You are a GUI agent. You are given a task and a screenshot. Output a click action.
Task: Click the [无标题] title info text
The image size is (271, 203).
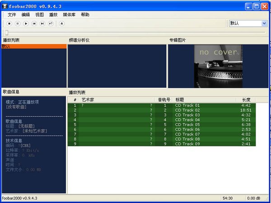[27, 126]
